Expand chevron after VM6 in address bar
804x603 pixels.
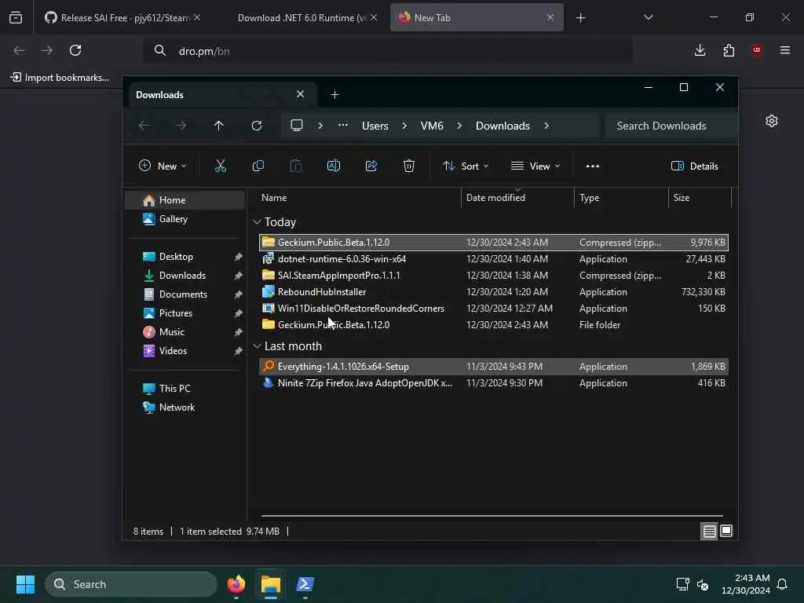point(459,126)
